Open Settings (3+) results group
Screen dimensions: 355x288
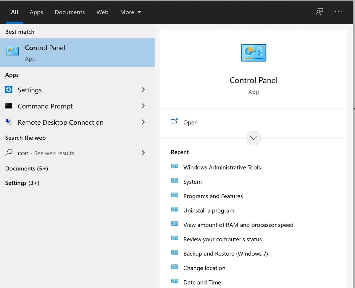[22, 183]
